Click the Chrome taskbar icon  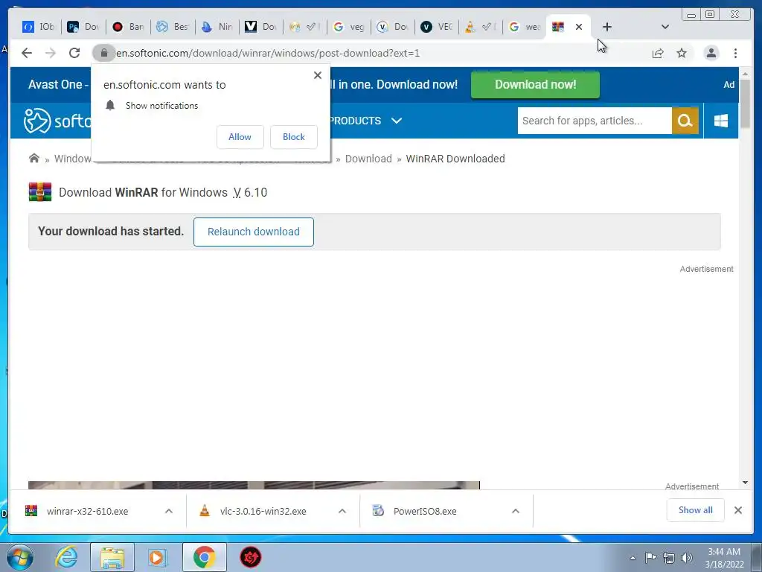click(x=204, y=557)
